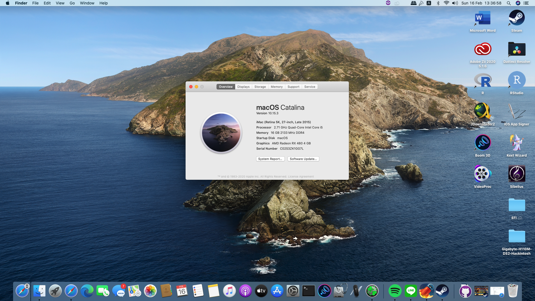535x301 pixels.
Task: Open GitHub Desktop from the Dock
Action: [465, 291]
